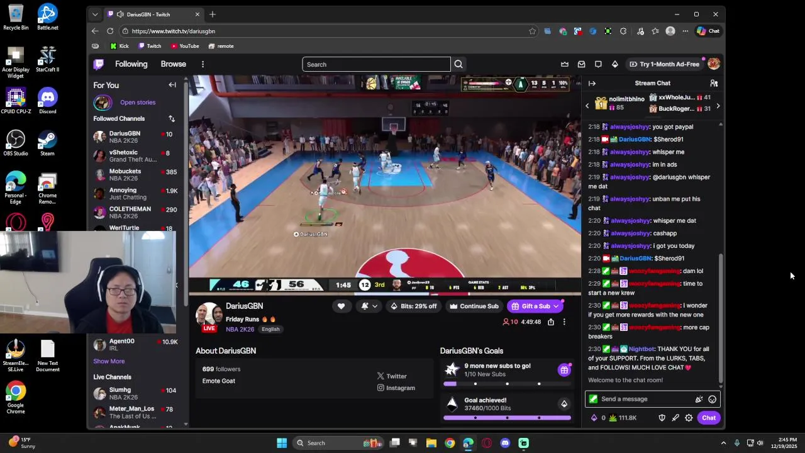805x453 pixels.
Task: Click the celebration party icon in chat box
Action: [699, 399]
